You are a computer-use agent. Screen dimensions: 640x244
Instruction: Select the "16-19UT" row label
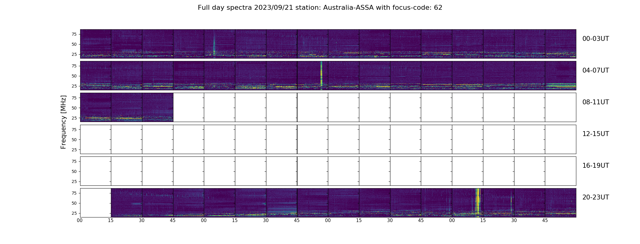596,166
